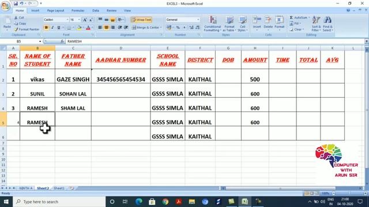Image resolution: width=369 pixels, height=207 pixels.
Task: Open the borders dropdown arrow
Action: (x=73, y=28)
